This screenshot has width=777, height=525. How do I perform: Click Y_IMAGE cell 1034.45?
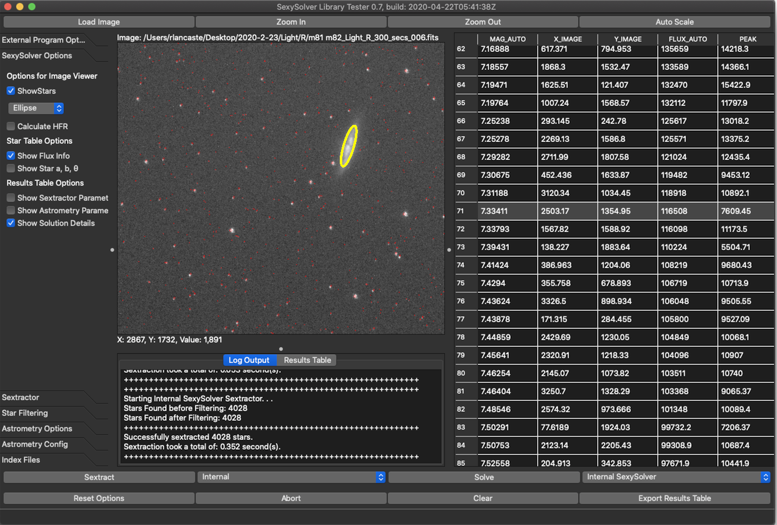click(x=627, y=193)
